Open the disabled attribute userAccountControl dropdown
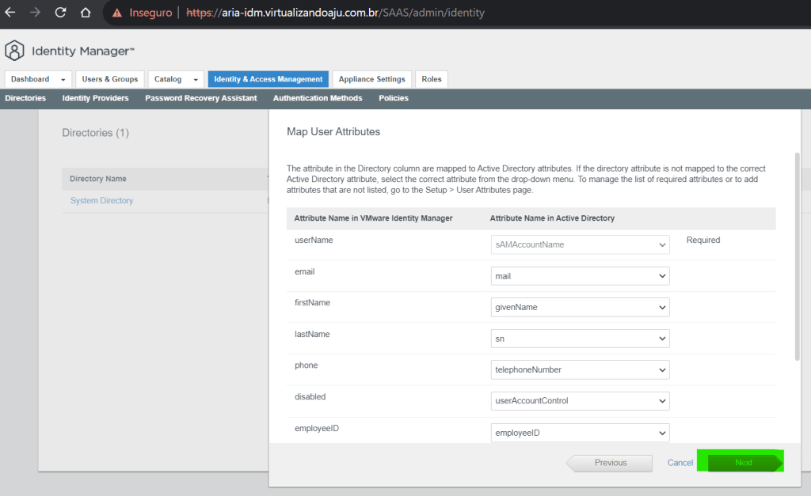The height and width of the screenshot is (496, 811). point(580,401)
